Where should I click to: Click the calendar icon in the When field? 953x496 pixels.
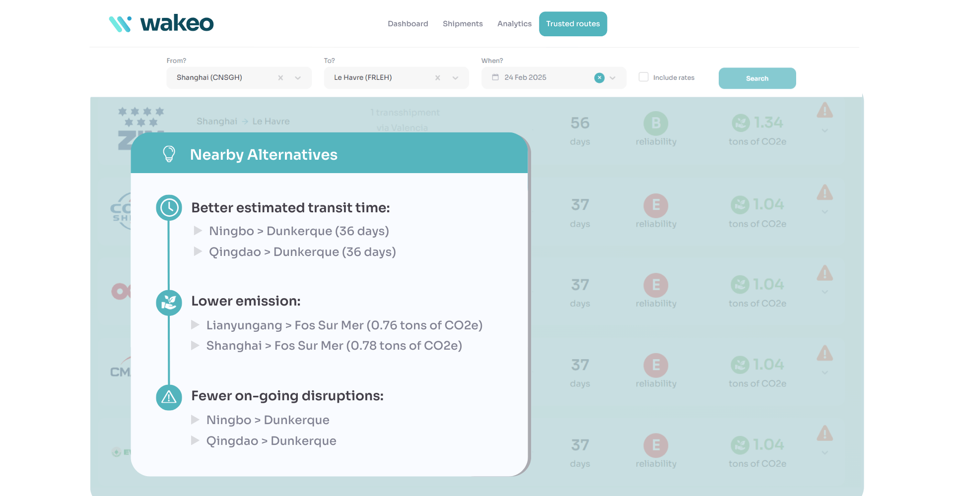click(495, 77)
